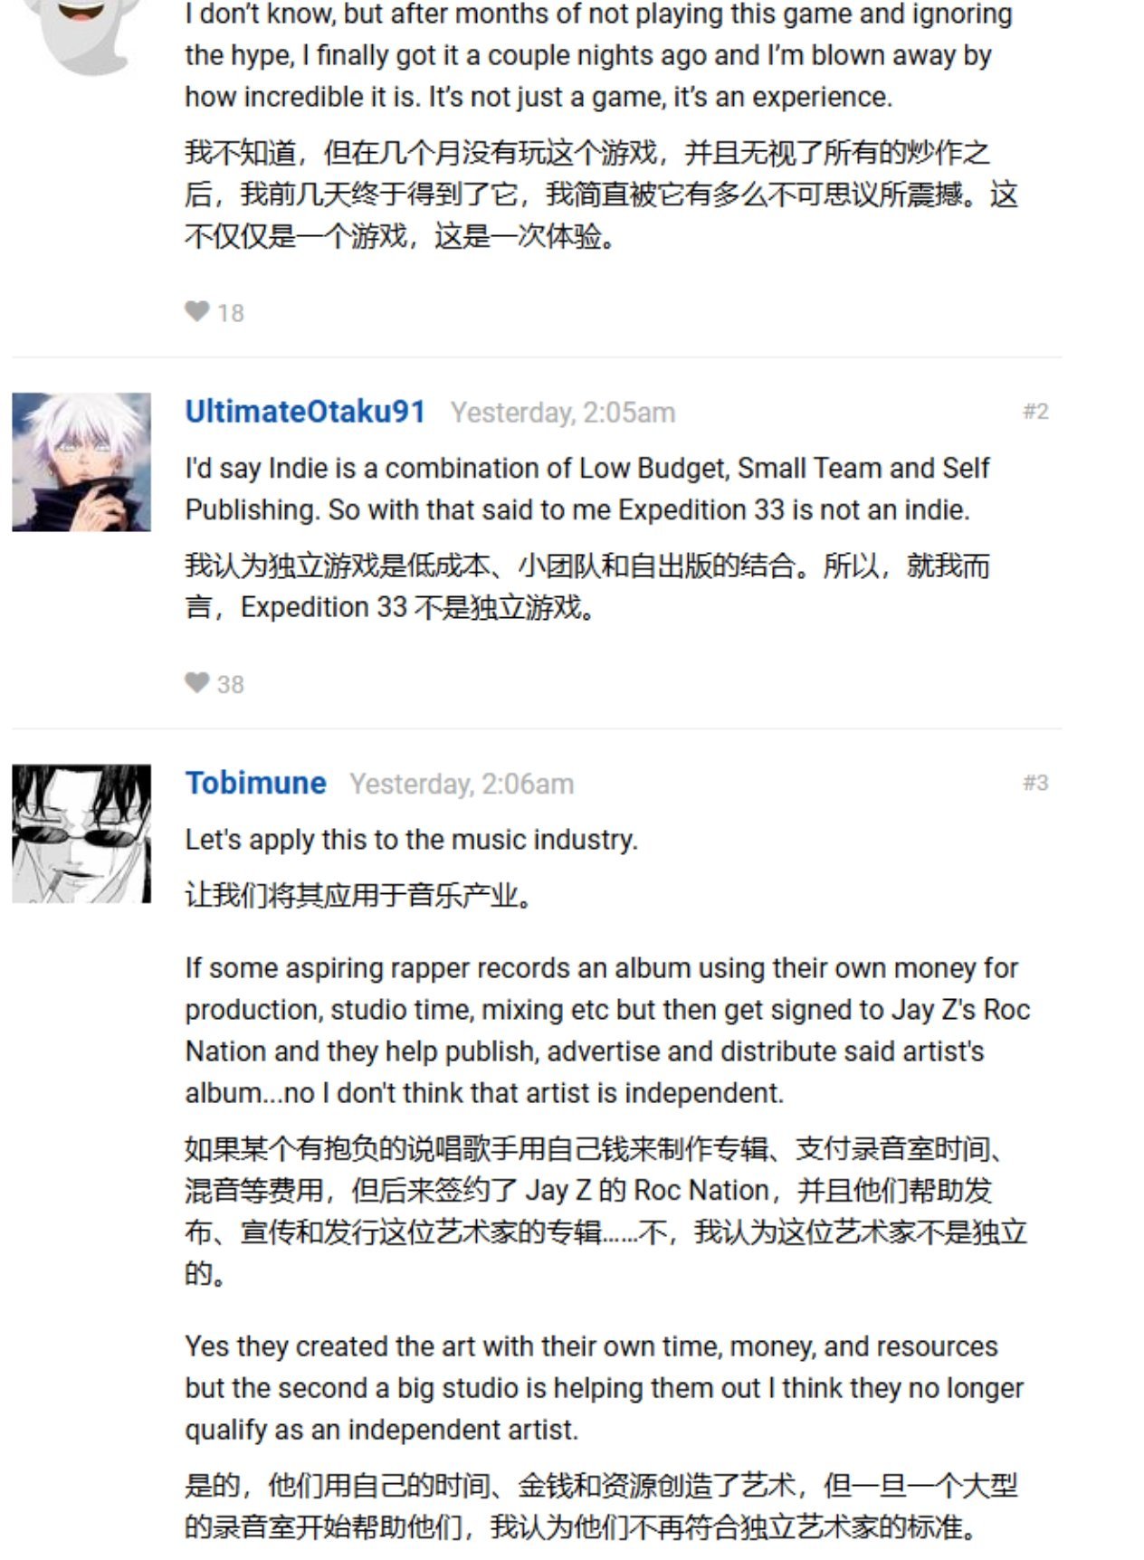Click the Jay Z's Roc Nation paragraph
The width and height of the screenshot is (1144, 1560).
click(607, 1031)
